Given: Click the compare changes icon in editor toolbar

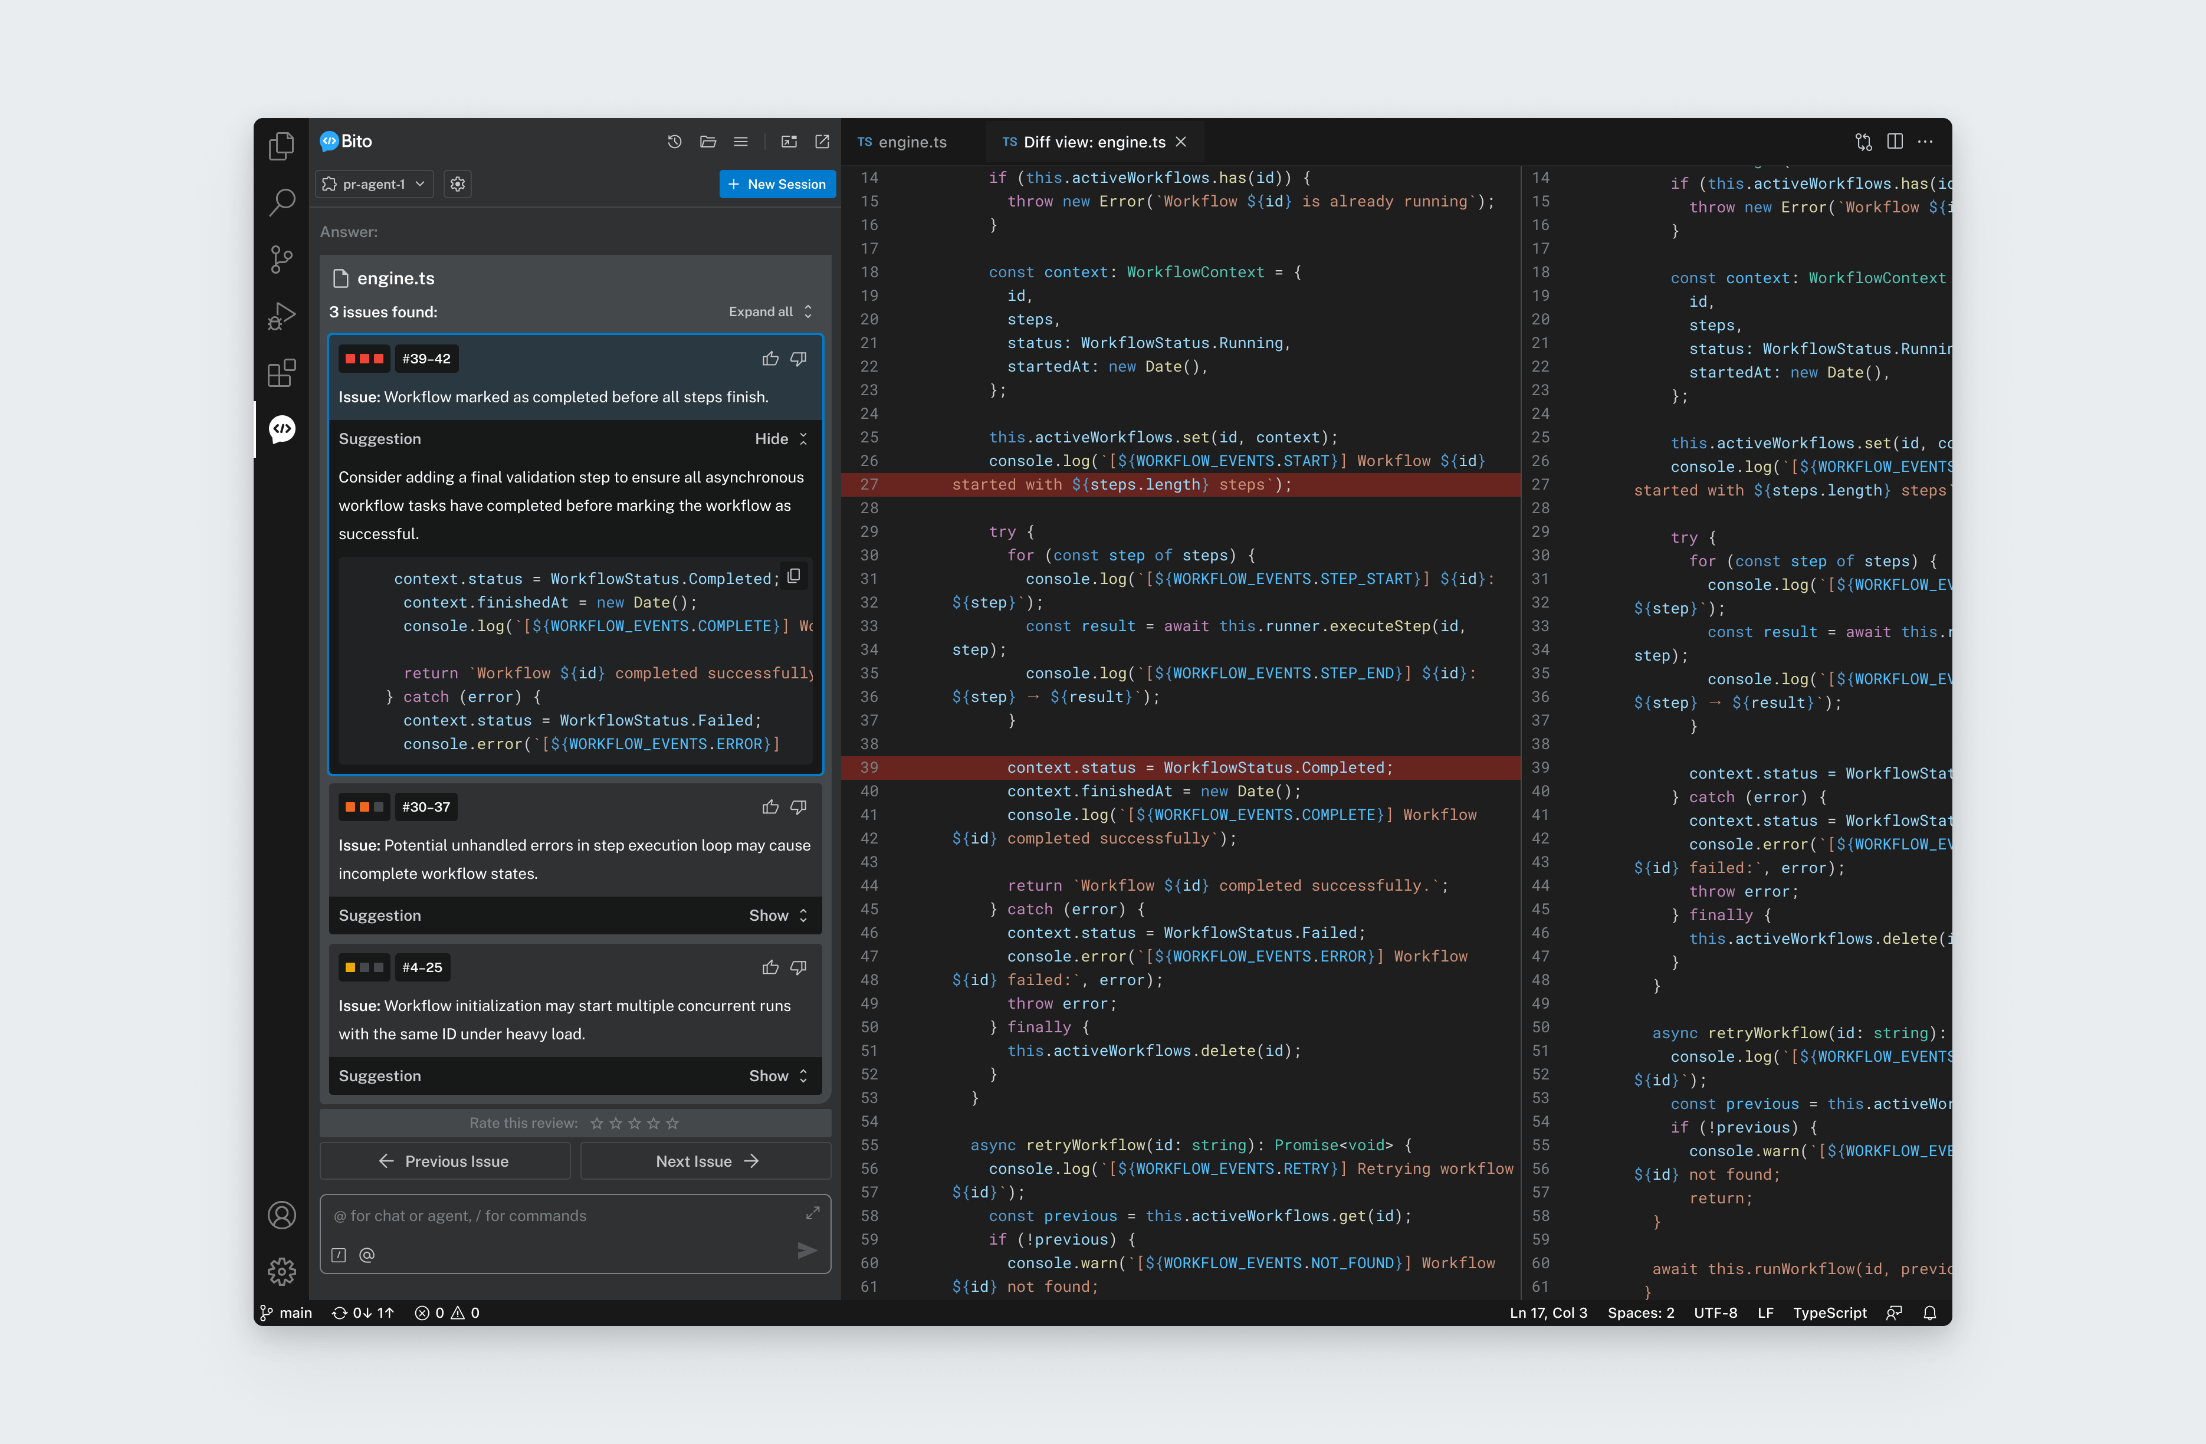Looking at the screenshot, I should click(1863, 142).
